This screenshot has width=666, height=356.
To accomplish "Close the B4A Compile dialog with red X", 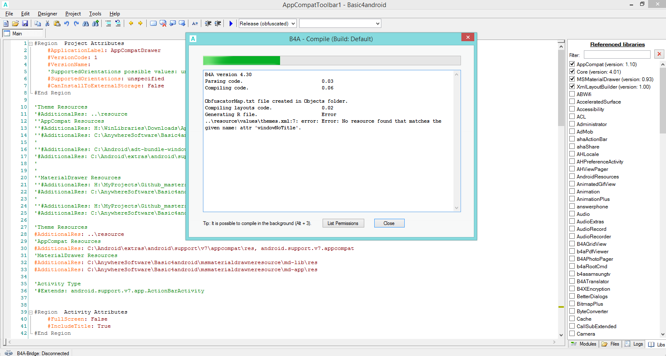I will click(468, 37).
